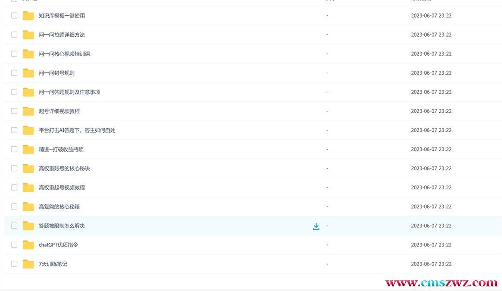Click the folder icon beside 问一问封号规则
The height and width of the screenshot is (291, 502).
tap(28, 73)
